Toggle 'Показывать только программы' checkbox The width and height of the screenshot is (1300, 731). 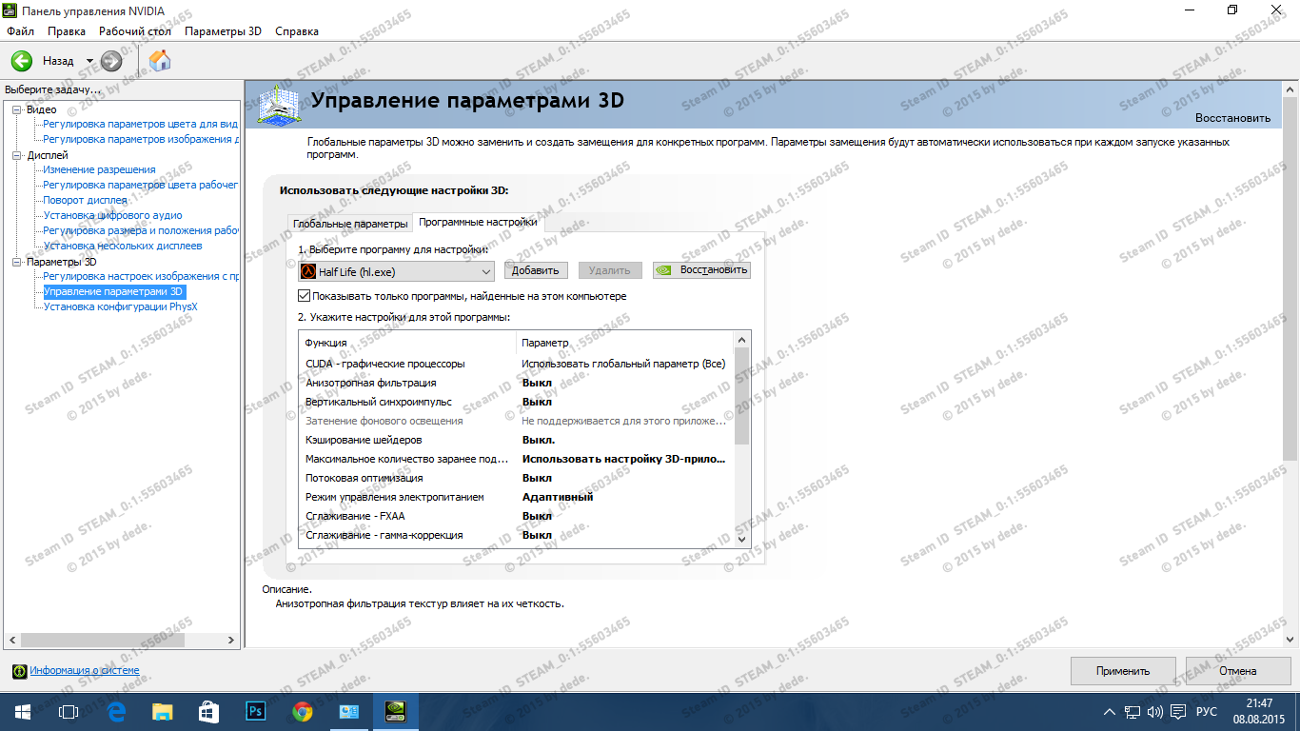click(305, 296)
